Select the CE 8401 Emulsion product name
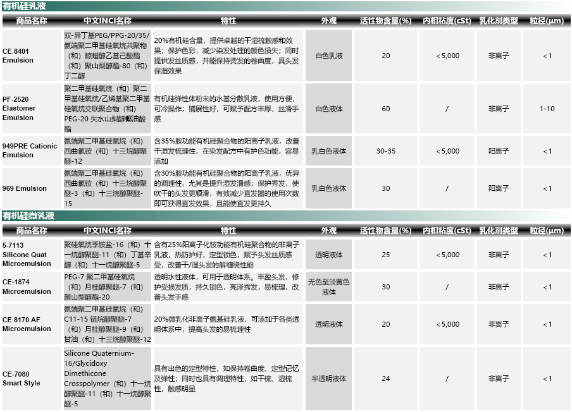Viewport: 572px width, 412px height. coord(18,56)
